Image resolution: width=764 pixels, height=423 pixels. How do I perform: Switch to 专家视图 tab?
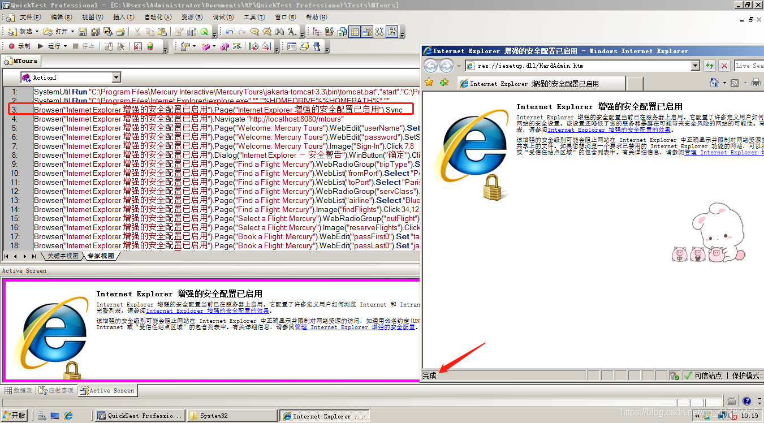coord(101,256)
